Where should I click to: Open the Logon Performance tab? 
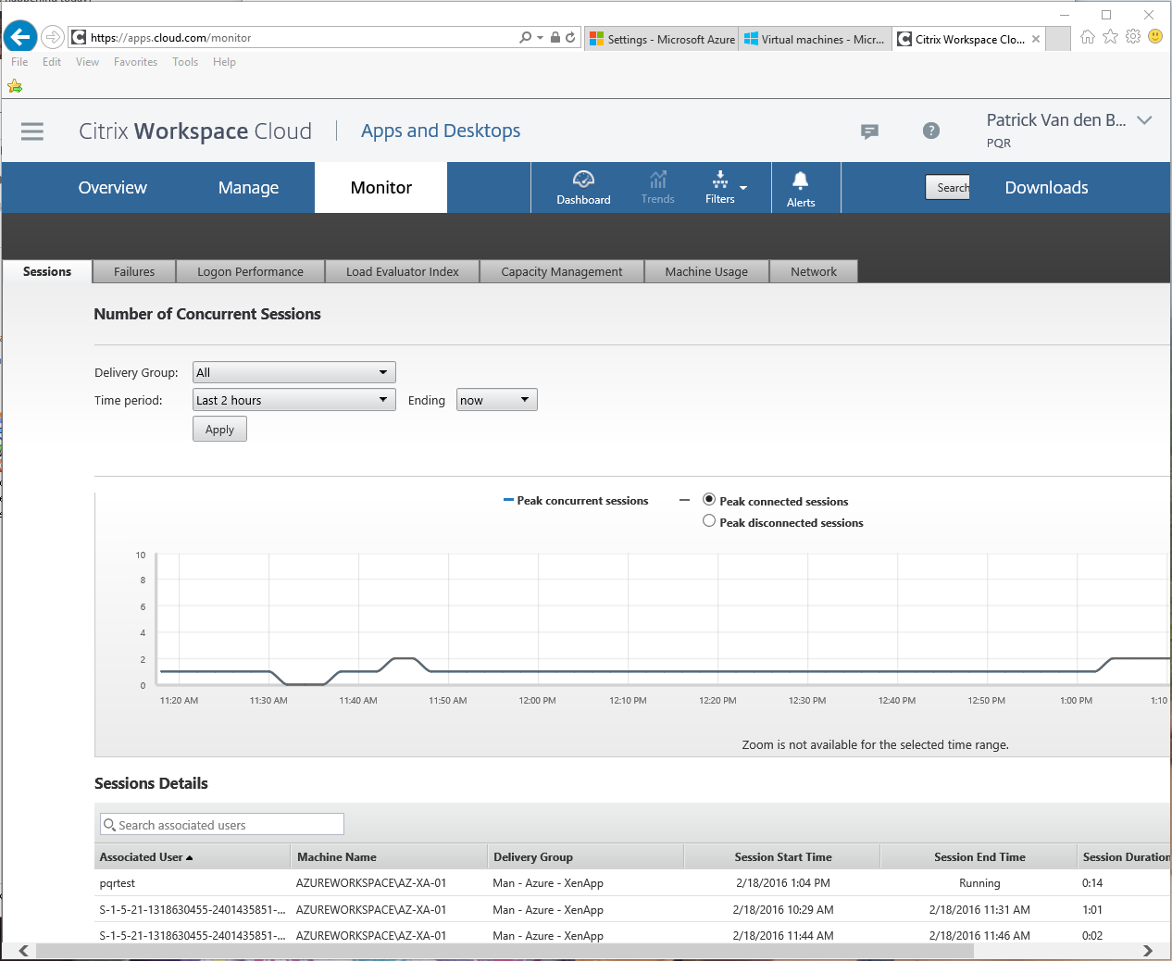tap(250, 271)
